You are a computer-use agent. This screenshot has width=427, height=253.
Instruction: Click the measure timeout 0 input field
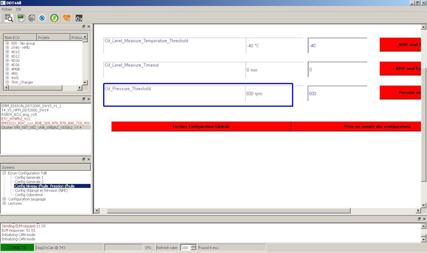pos(338,70)
